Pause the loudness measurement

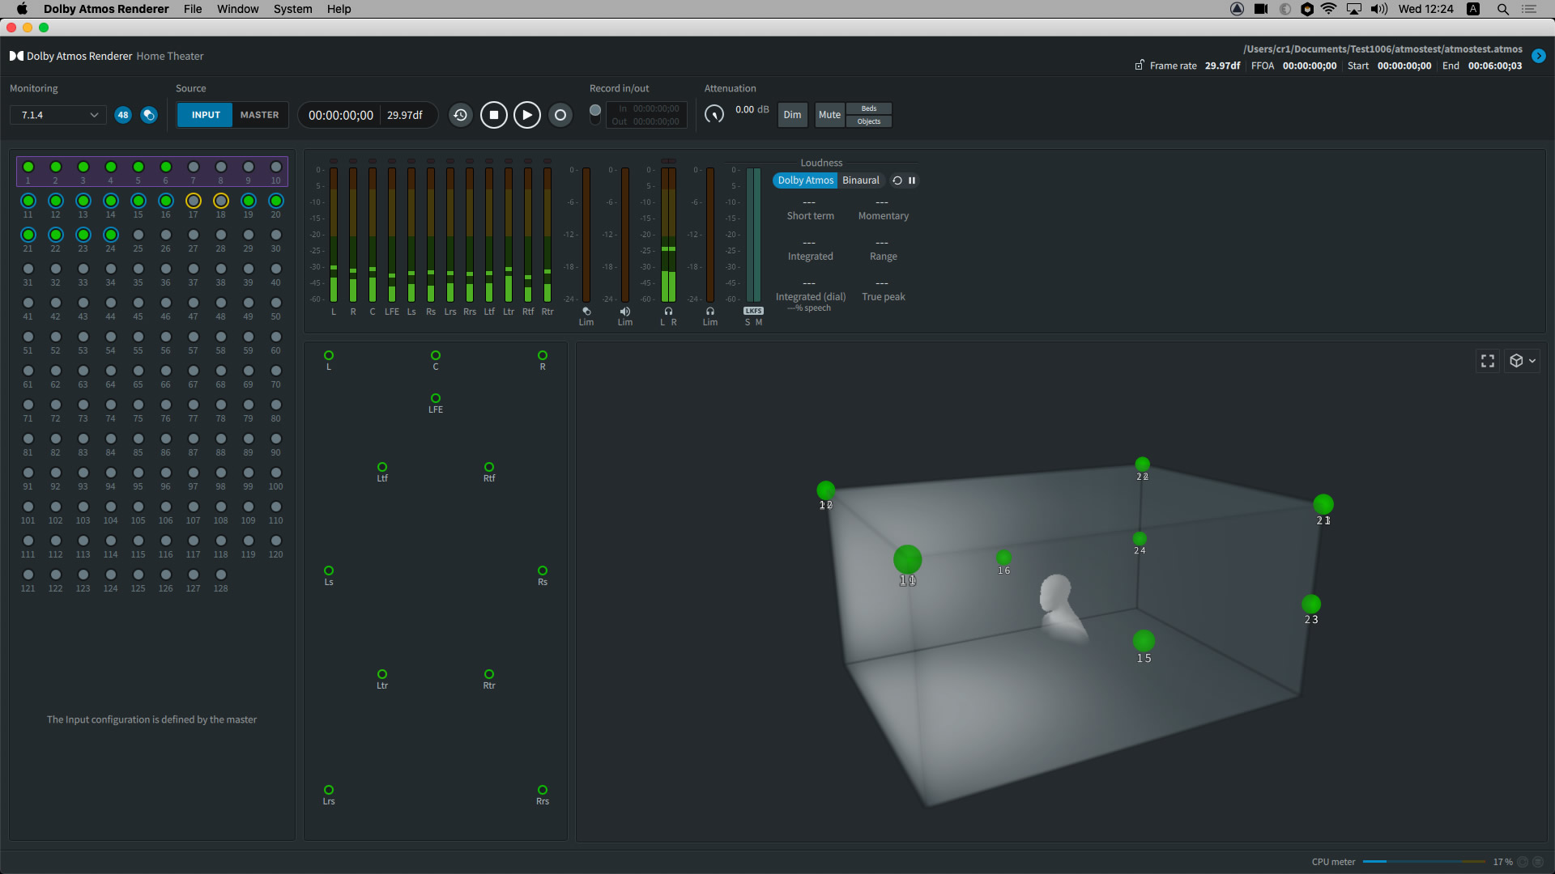pyautogui.click(x=912, y=180)
